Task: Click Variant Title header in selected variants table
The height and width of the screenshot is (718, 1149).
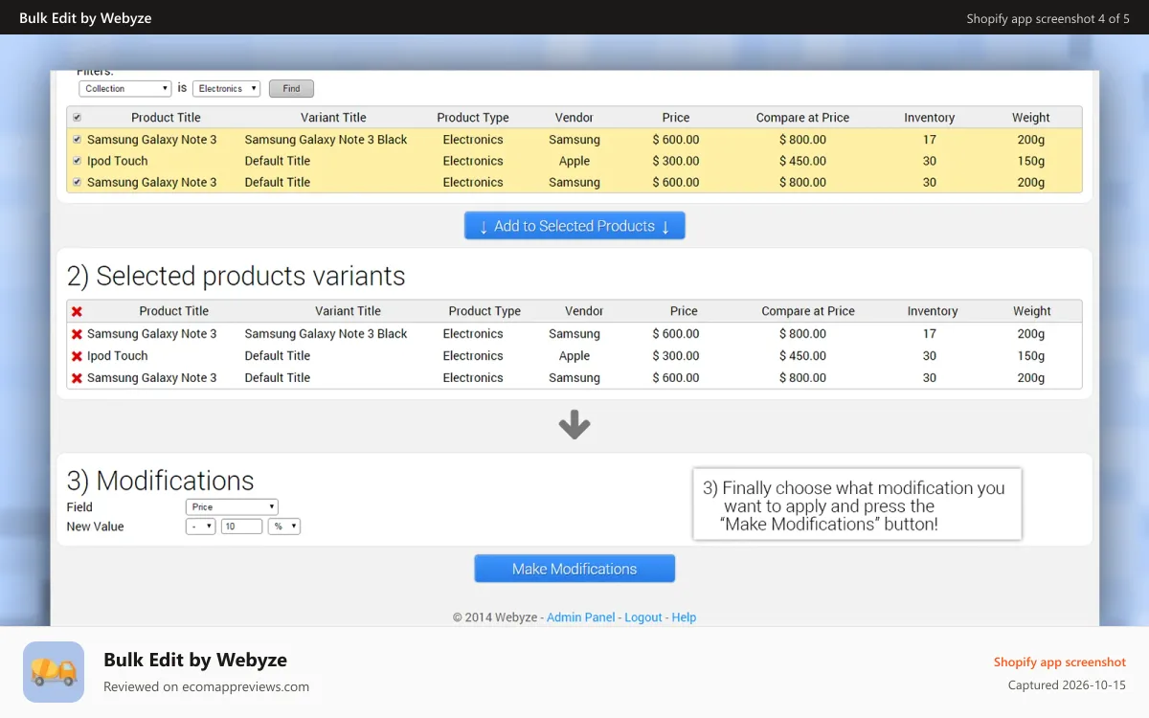Action: pyautogui.click(x=349, y=311)
